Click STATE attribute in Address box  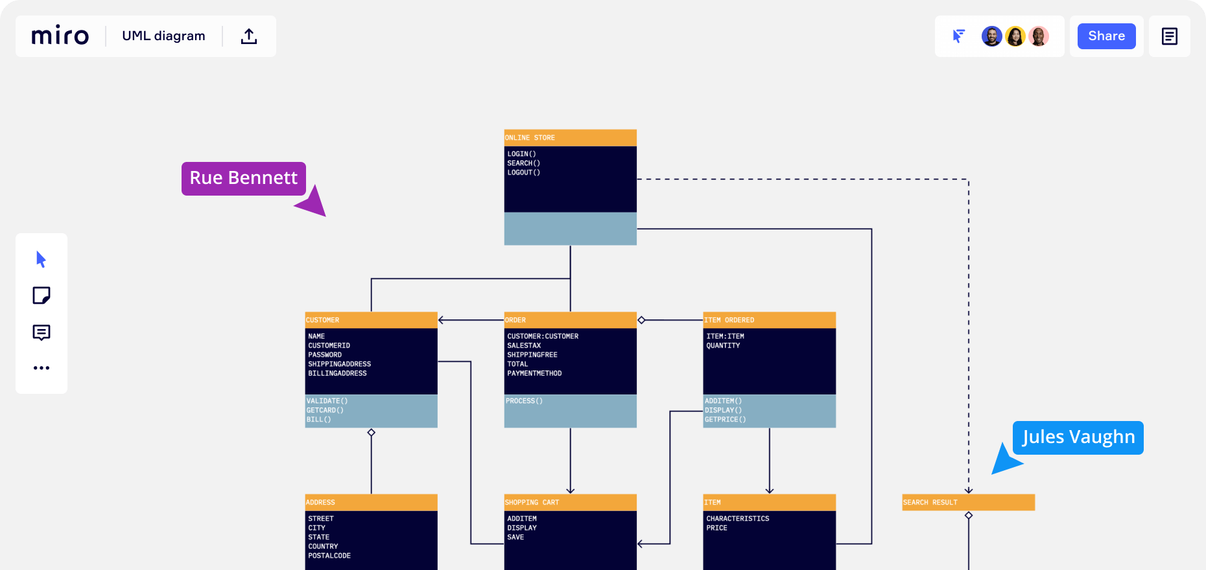(x=319, y=538)
